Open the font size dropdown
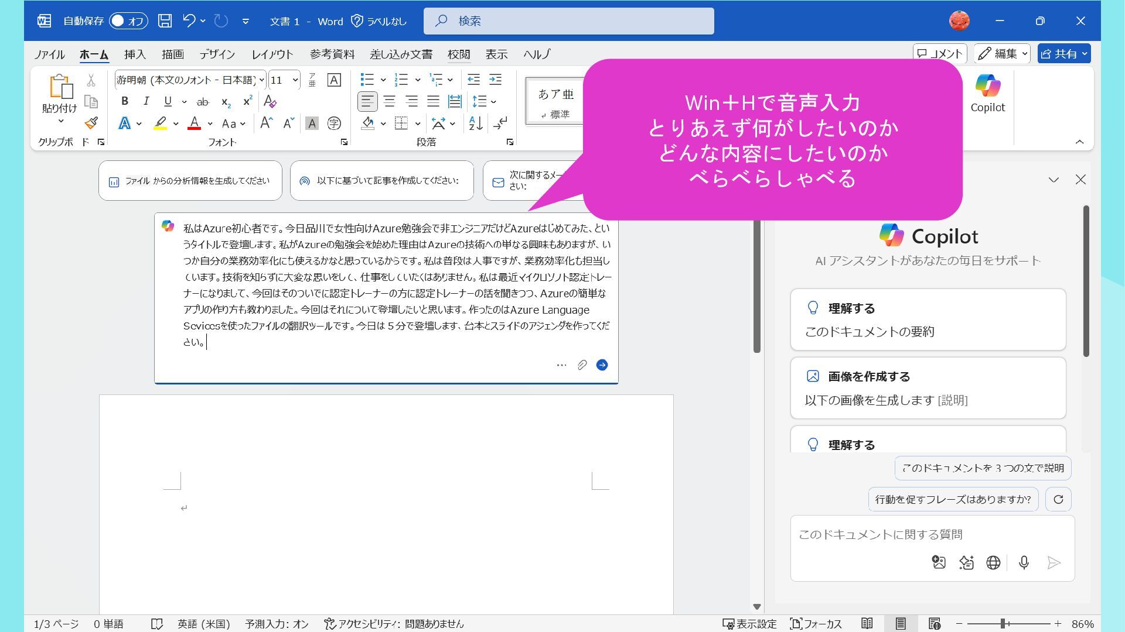The height and width of the screenshot is (632, 1125). (x=295, y=80)
